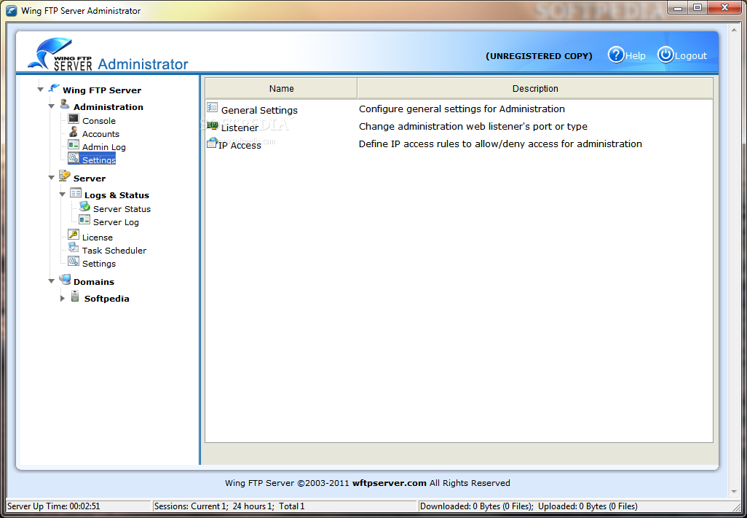Click the Accounts person icon

click(74, 132)
